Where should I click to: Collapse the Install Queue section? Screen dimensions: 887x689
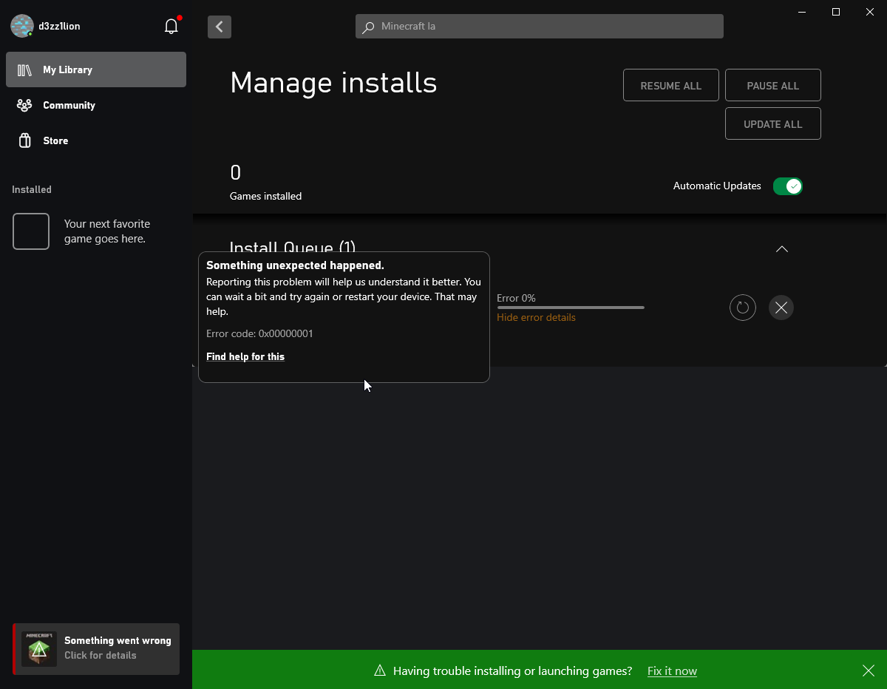[781, 249]
